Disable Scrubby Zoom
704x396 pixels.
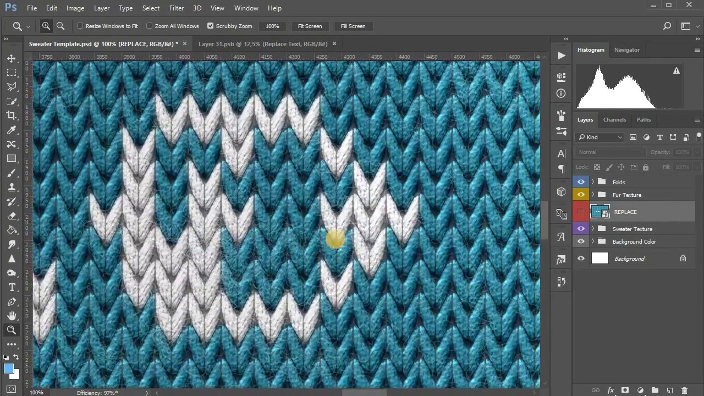211,26
